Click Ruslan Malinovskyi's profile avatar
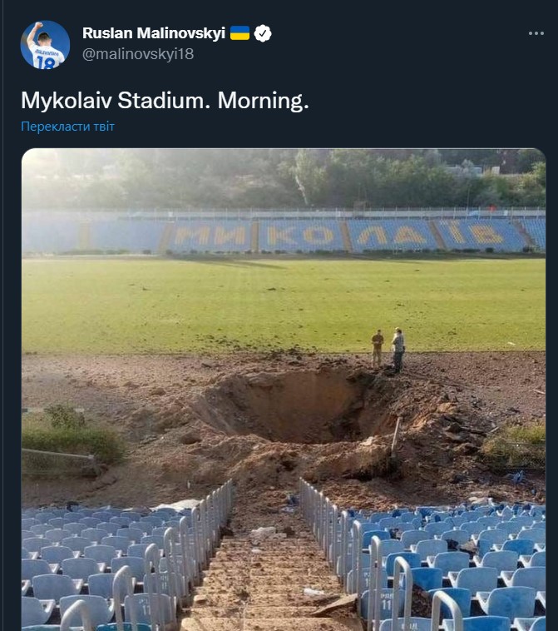This screenshot has width=558, height=631. (x=45, y=45)
